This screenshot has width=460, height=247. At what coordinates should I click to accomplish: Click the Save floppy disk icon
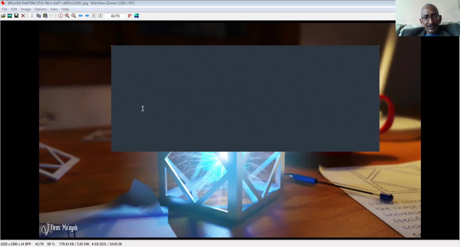click(16, 16)
